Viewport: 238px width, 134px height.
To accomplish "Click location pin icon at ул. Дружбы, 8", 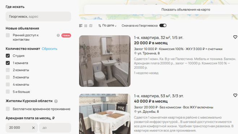I will [x=135, y=112].
